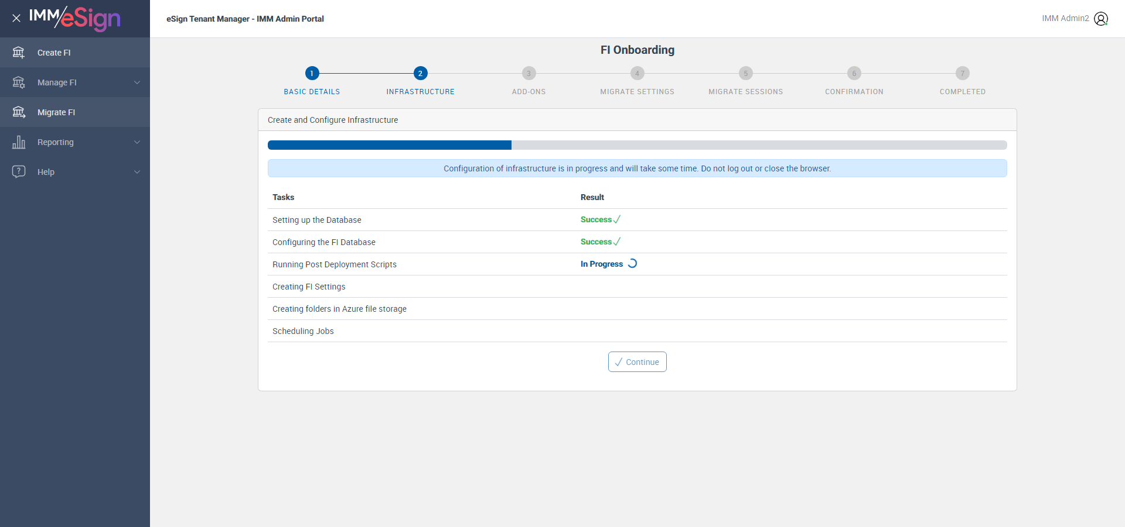Select step 2 Infrastructure circle
The image size is (1125, 527).
click(420, 73)
